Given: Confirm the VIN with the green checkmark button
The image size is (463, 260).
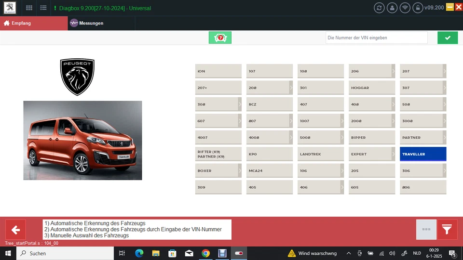Looking at the screenshot, I should pos(448,38).
